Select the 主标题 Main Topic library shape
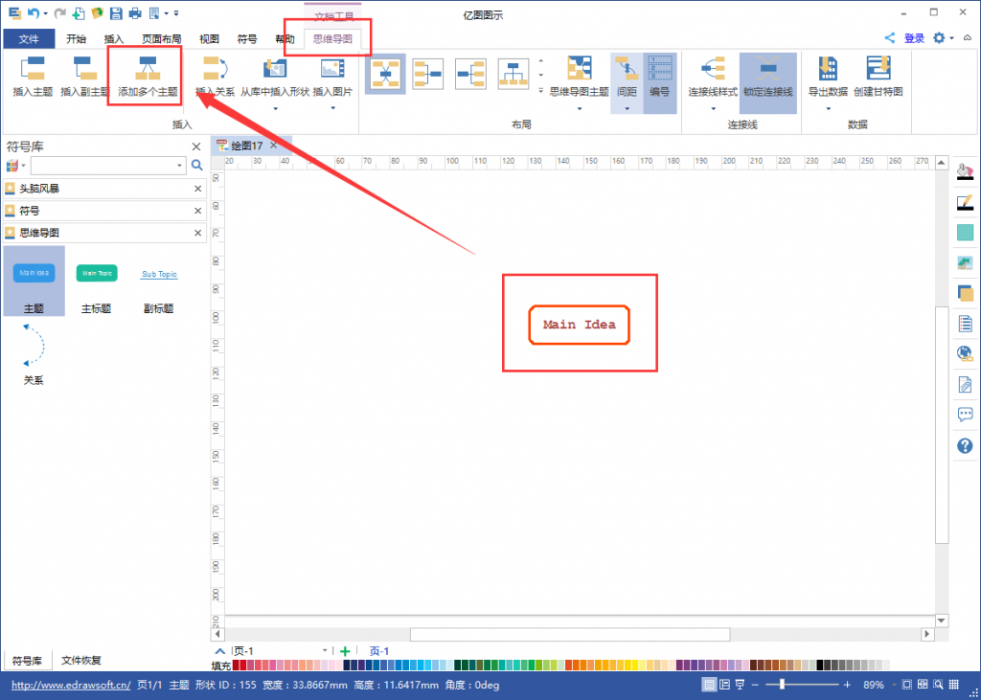981x700 pixels. pyautogui.click(x=97, y=282)
